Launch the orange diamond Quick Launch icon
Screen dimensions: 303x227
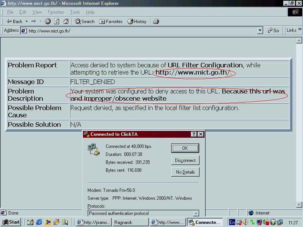coord(56,222)
